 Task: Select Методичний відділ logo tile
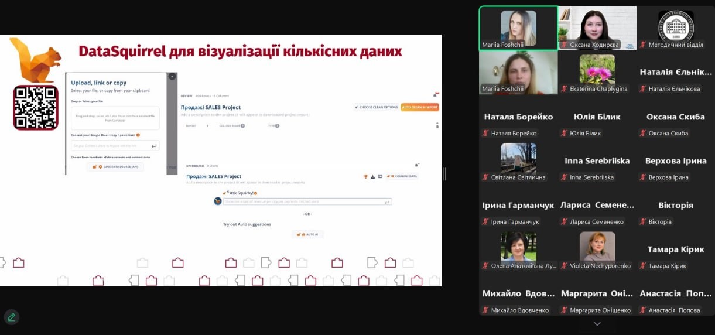676,28
